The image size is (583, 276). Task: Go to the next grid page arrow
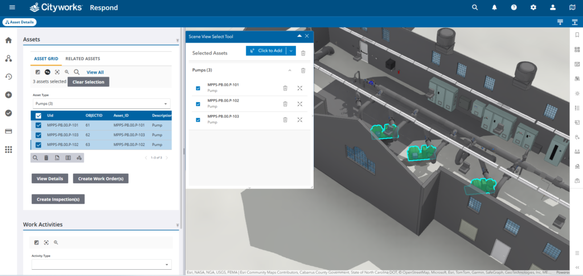pyautogui.click(x=167, y=158)
